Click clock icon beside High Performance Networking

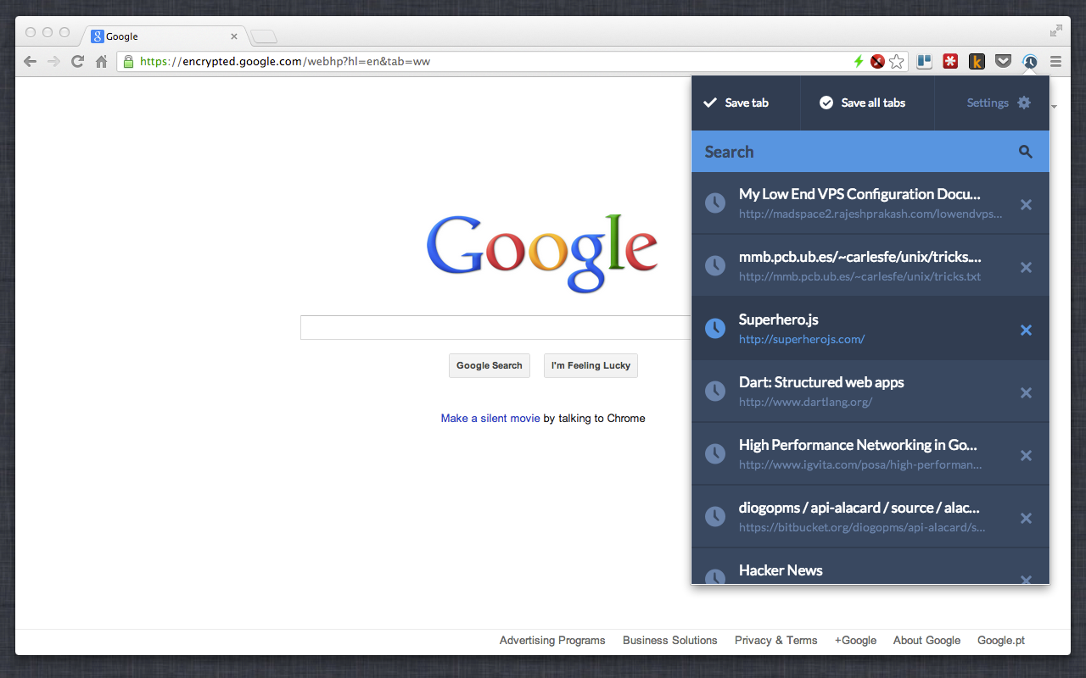coord(715,454)
